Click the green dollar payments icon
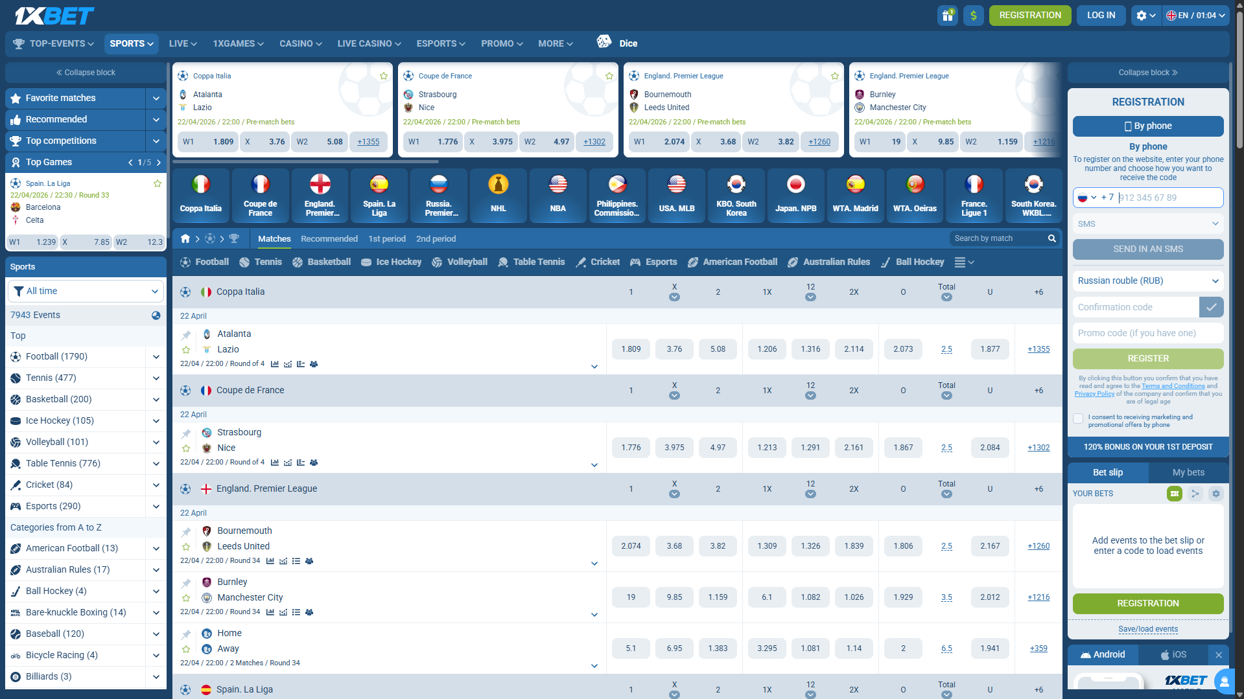The image size is (1244, 699). (973, 16)
